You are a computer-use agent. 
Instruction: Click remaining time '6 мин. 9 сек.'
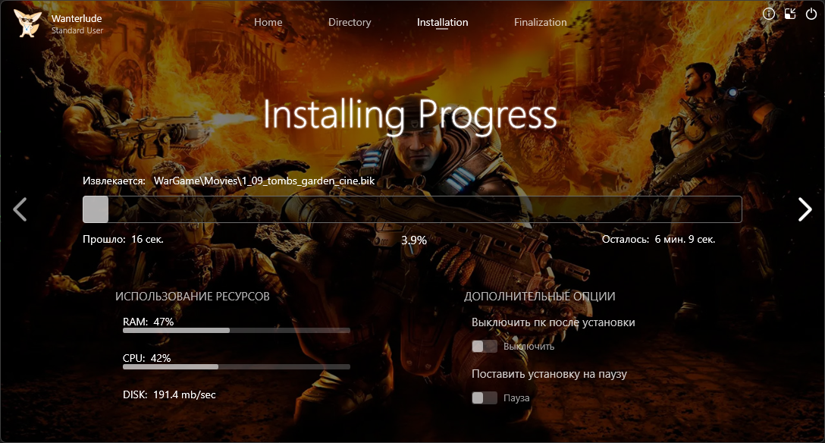[685, 240]
